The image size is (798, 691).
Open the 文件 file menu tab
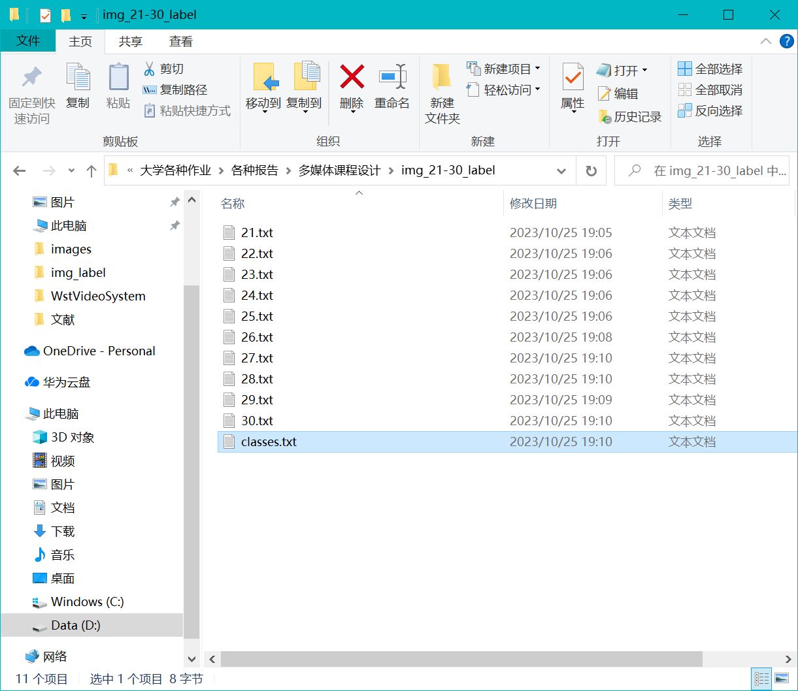pos(28,41)
